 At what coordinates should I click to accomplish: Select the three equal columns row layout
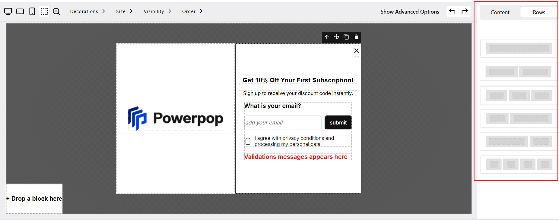(519, 96)
